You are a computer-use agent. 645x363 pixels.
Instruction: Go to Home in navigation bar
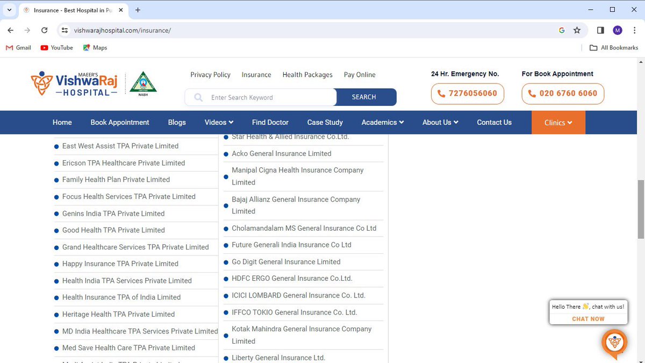(x=62, y=122)
